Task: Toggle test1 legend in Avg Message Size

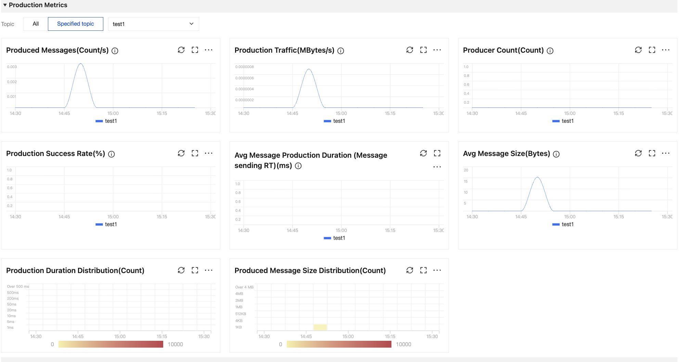Action: pos(563,224)
